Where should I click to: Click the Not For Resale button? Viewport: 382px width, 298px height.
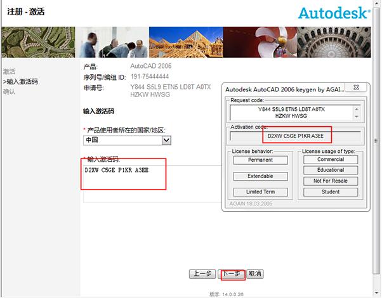(331, 181)
